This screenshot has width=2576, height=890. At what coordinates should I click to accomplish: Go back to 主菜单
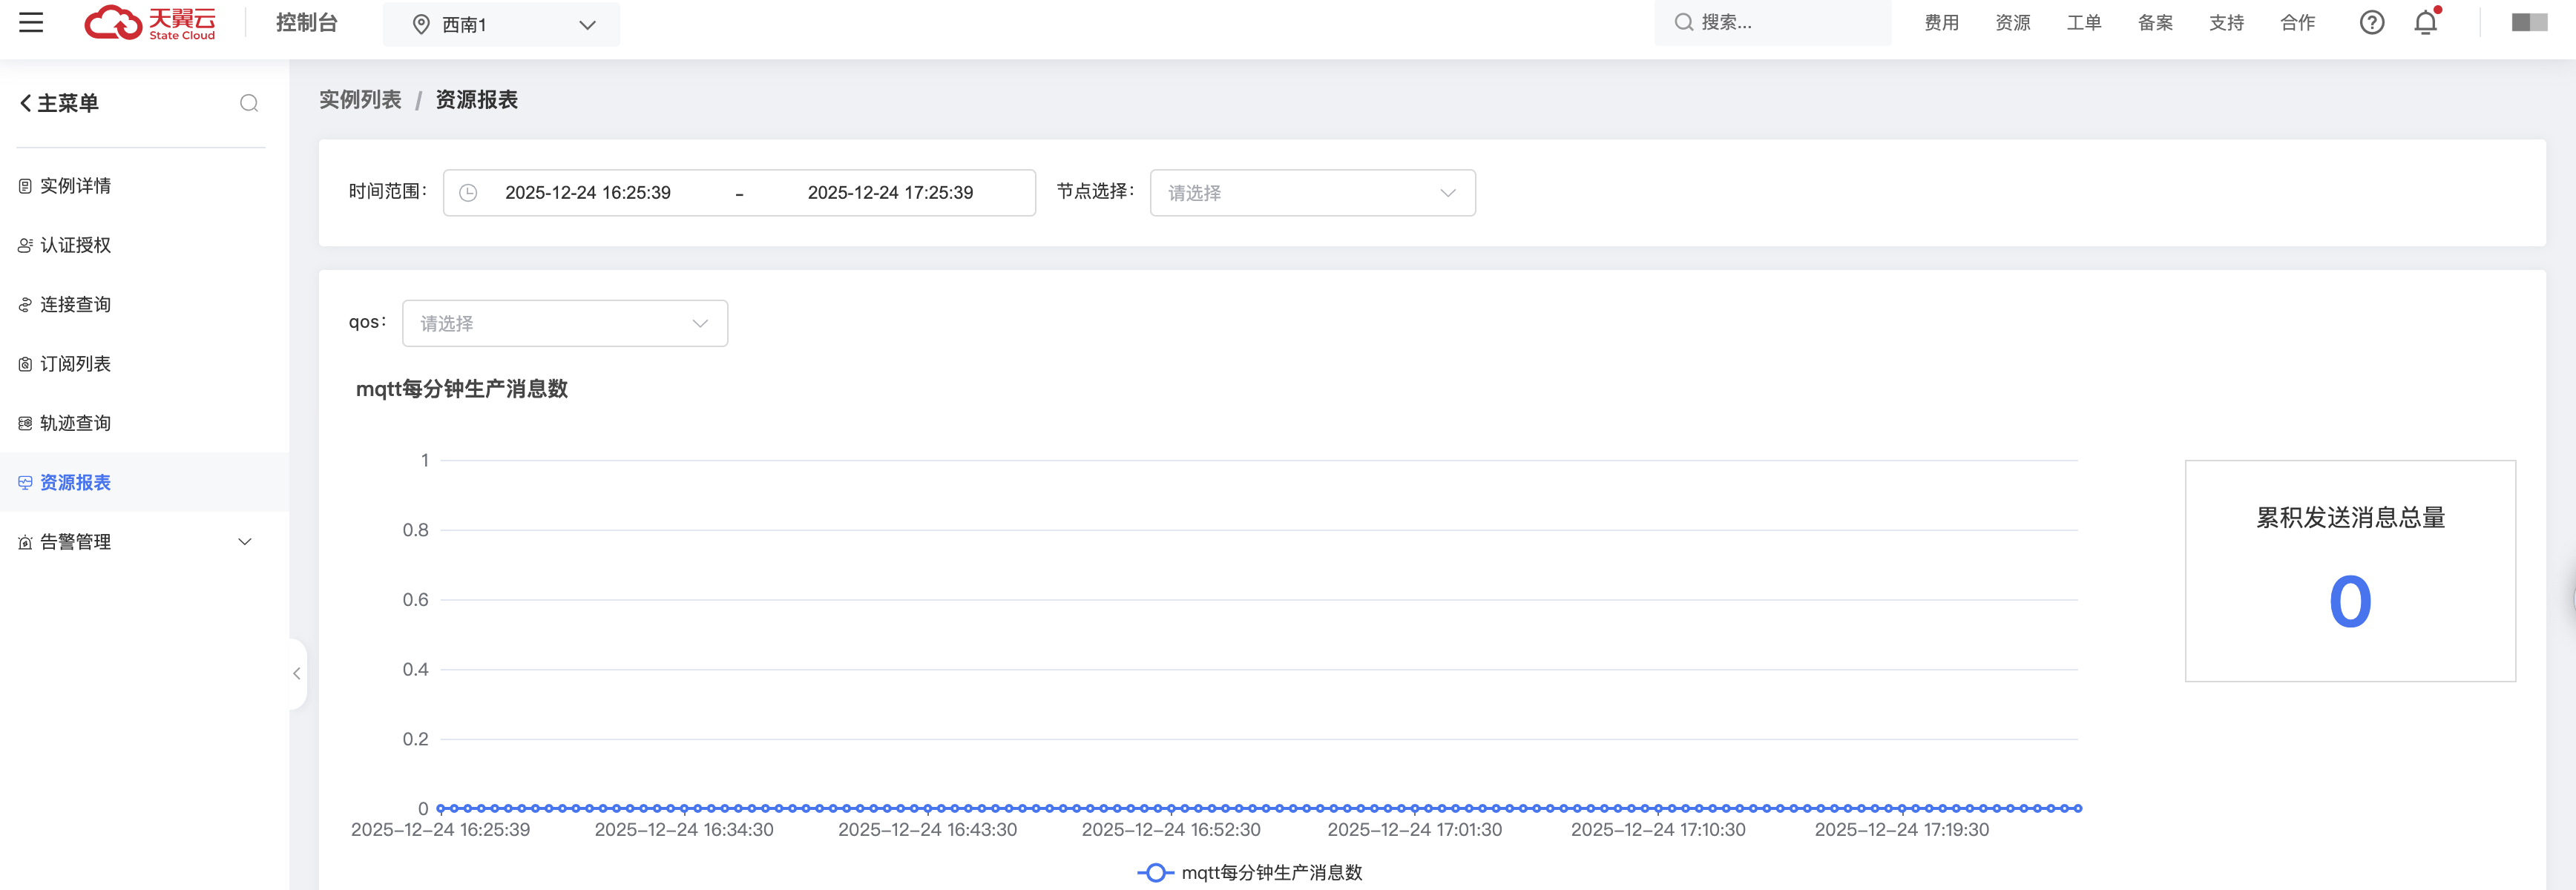point(59,103)
